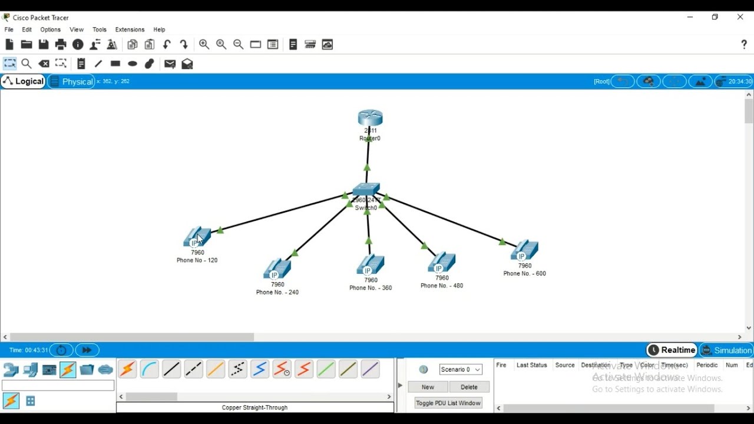This screenshot has height=424, width=754.
Task: Open the Tools menu
Action: click(100, 29)
